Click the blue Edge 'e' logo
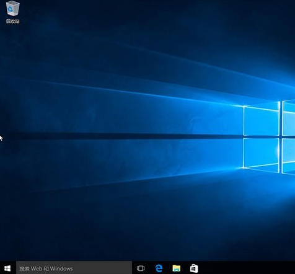Image resolution: width=295 pixels, height=274 pixels. [x=159, y=268]
